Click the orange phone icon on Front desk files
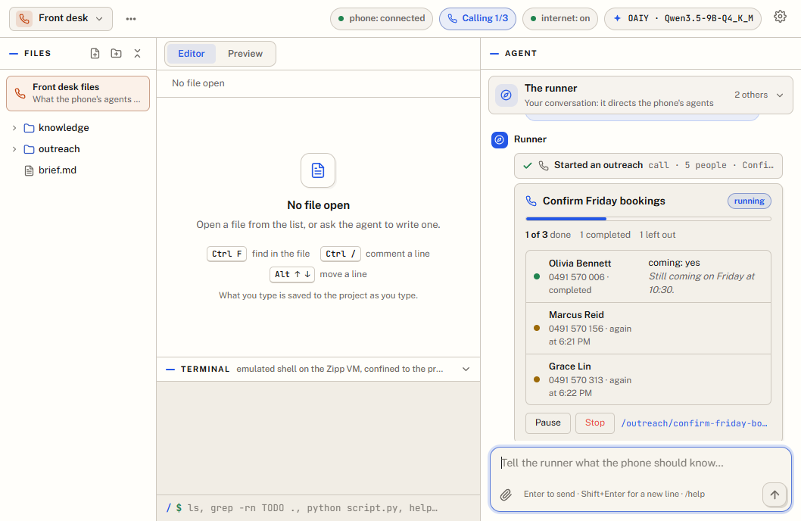The image size is (801, 521). pos(20,93)
